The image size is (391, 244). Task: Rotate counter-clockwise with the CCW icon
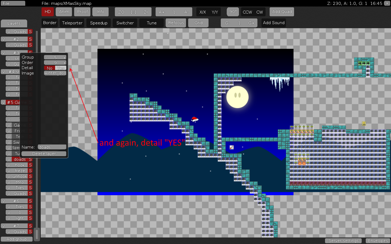[x=247, y=12]
